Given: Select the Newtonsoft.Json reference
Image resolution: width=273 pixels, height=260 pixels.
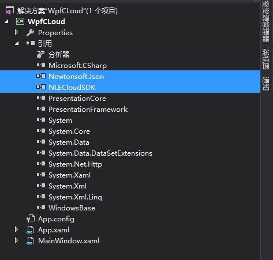Looking at the screenshot, I should coord(76,77).
